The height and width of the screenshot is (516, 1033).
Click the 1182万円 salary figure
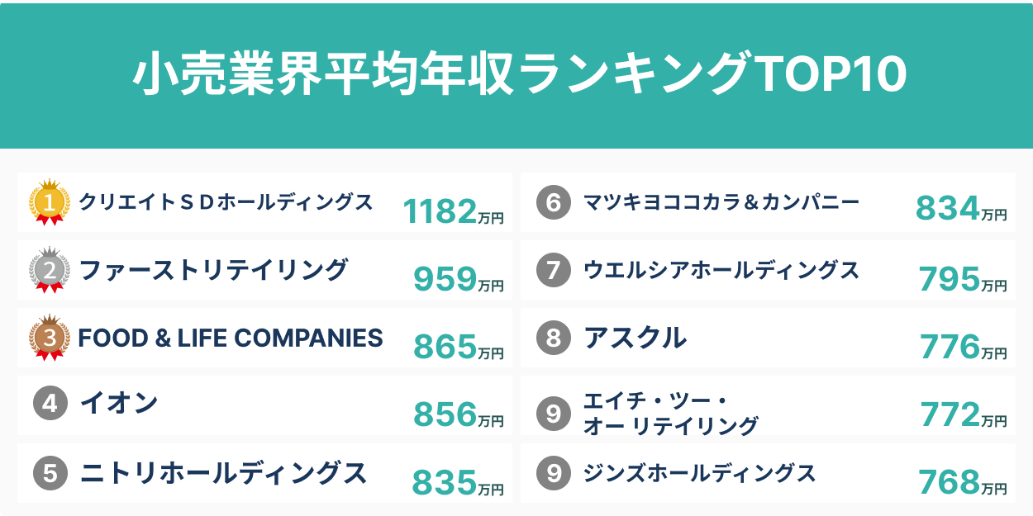tap(453, 212)
